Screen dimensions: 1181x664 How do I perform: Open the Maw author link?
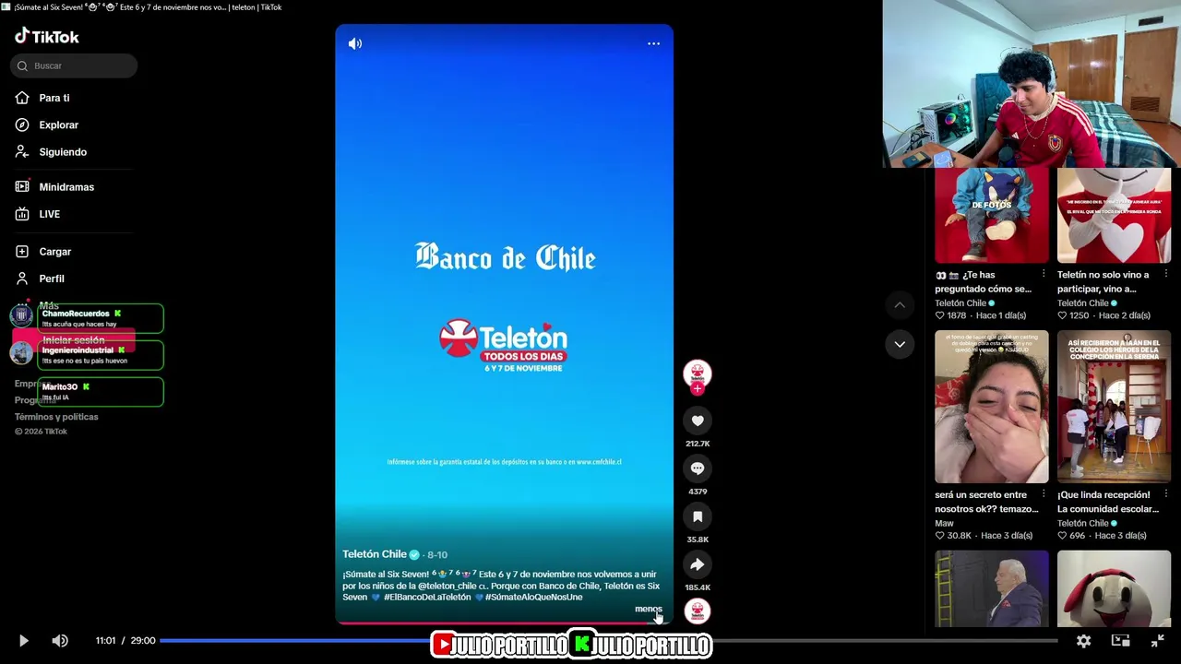tap(944, 524)
